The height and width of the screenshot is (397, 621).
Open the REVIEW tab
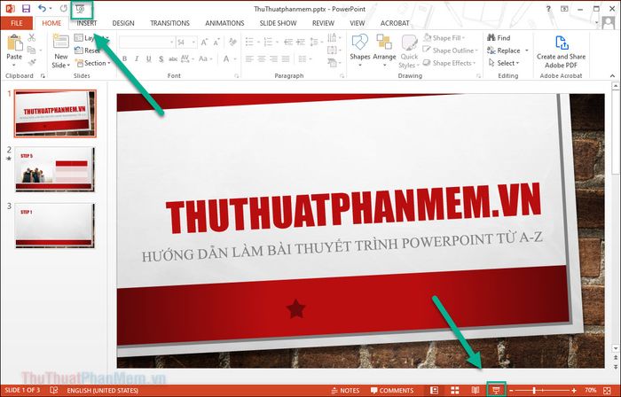click(x=323, y=23)
